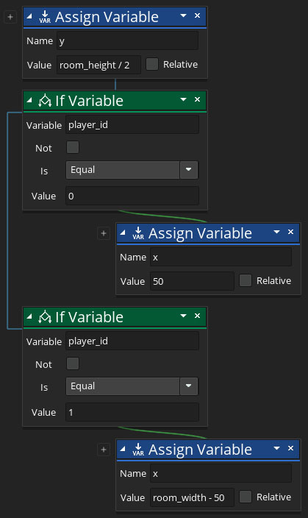Click the VAR icon on the y Assign Variable block

pos(45,16)
